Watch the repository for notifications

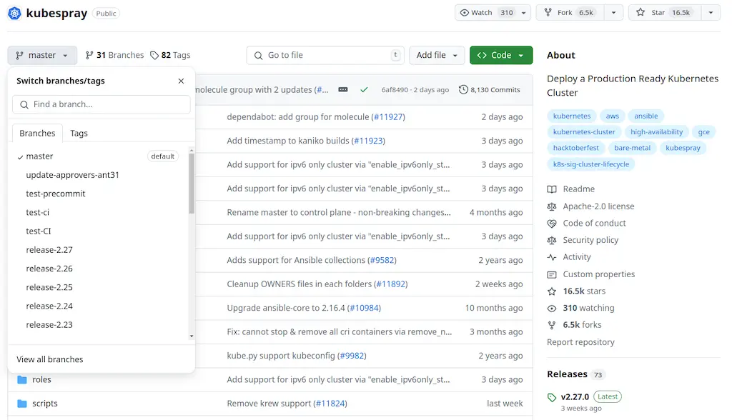[486, 13]
